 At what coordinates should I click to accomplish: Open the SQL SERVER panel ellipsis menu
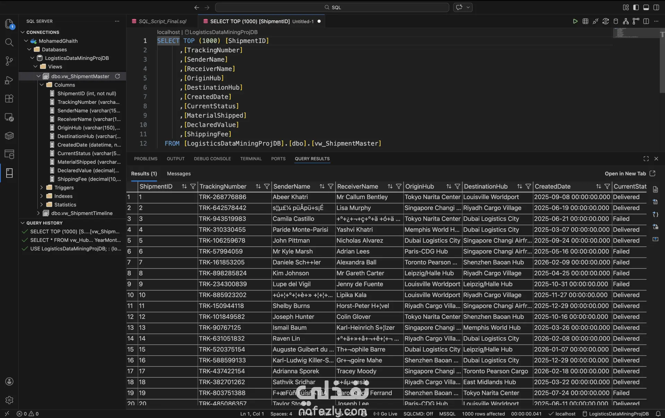tap(117, 21)
